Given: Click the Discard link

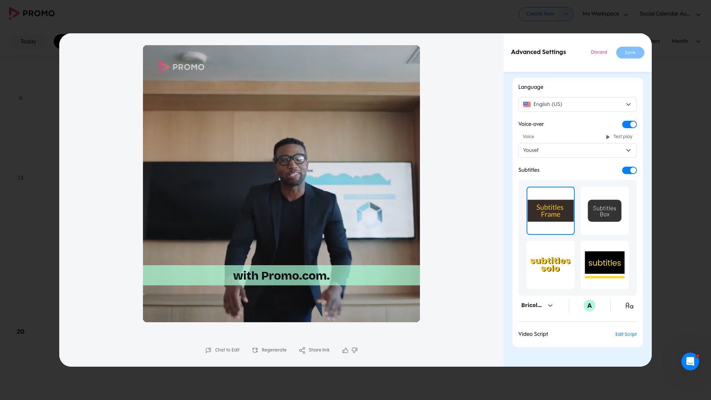Looking at the screenshot, I should click(x=599, y=52).
